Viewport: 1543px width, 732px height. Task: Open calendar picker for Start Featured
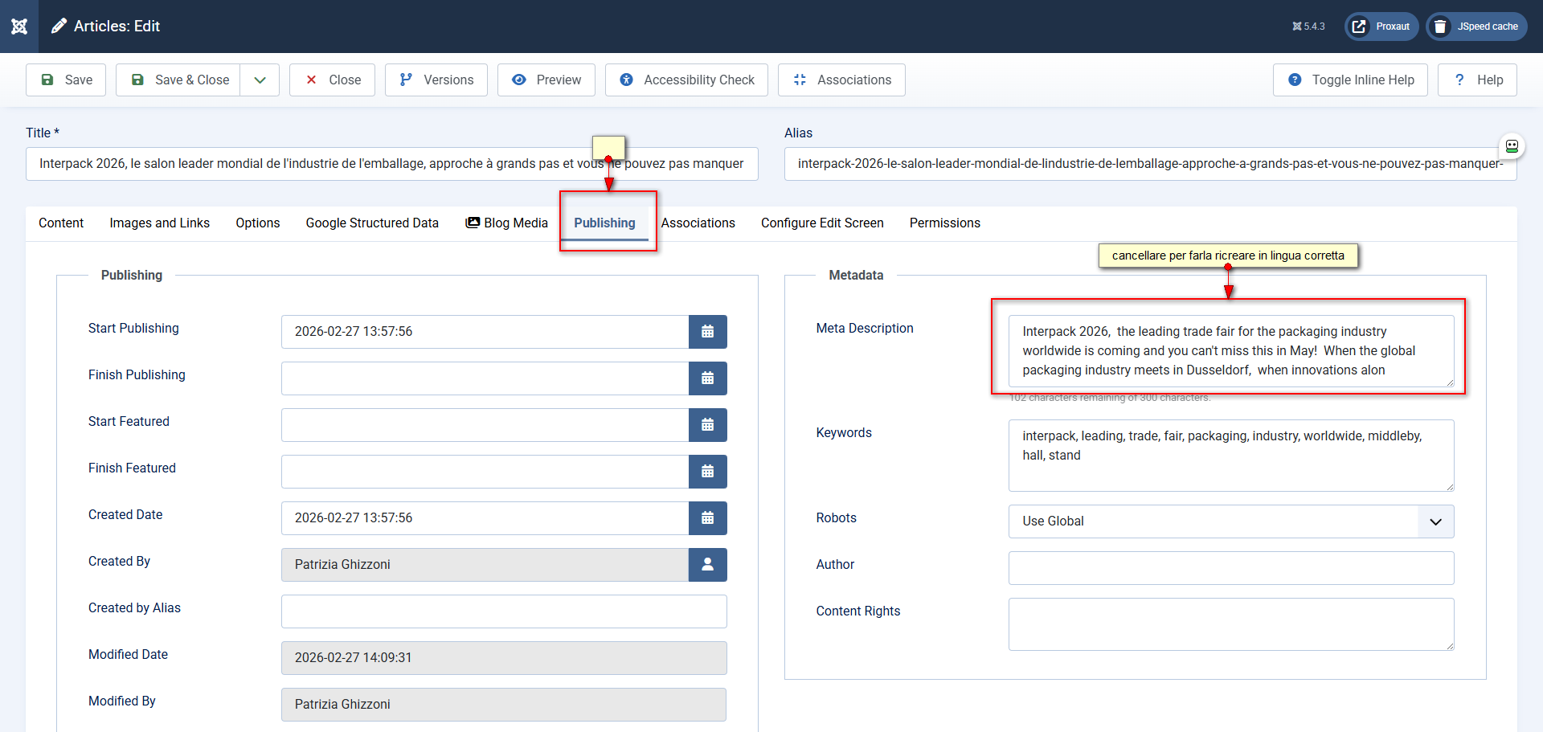(x=707, y=425)
